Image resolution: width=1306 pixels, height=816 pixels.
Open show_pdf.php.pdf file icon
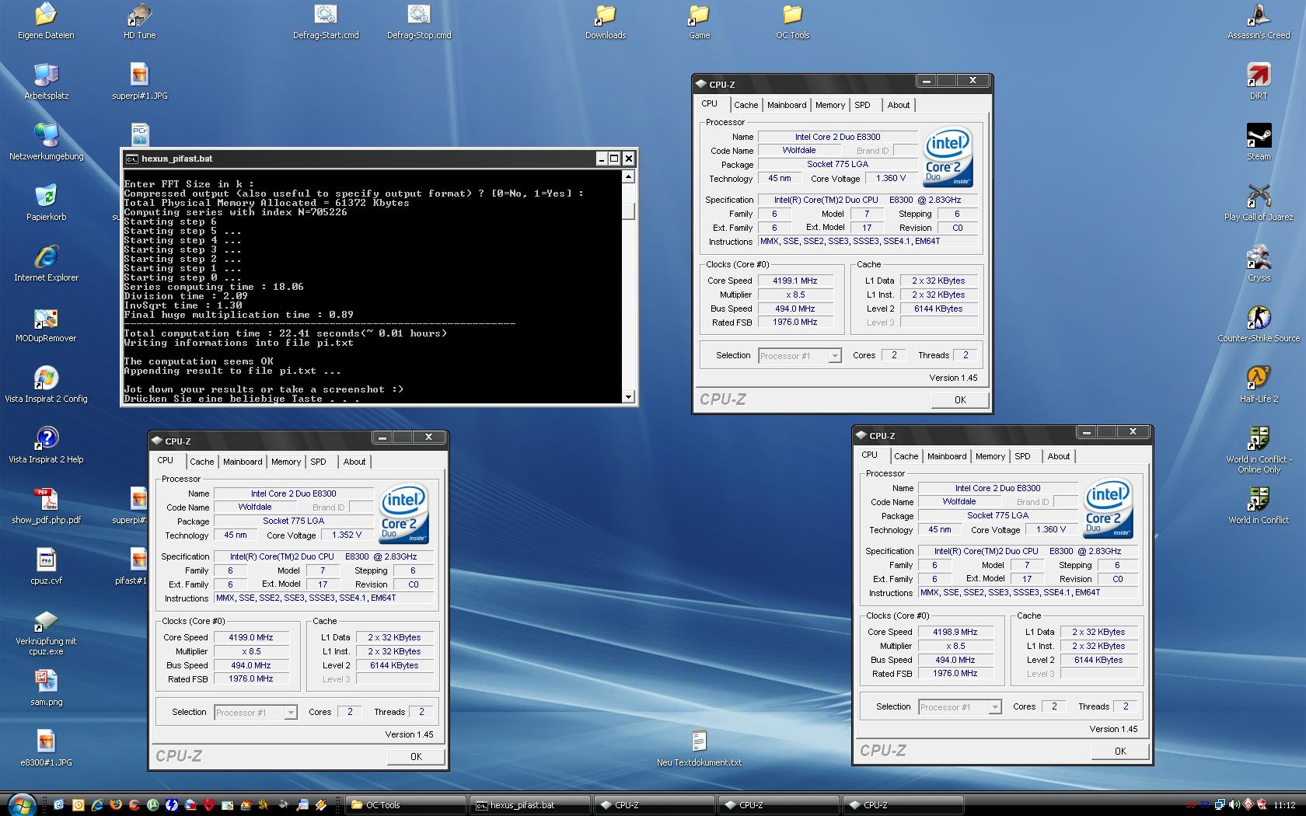coord(47,506)
